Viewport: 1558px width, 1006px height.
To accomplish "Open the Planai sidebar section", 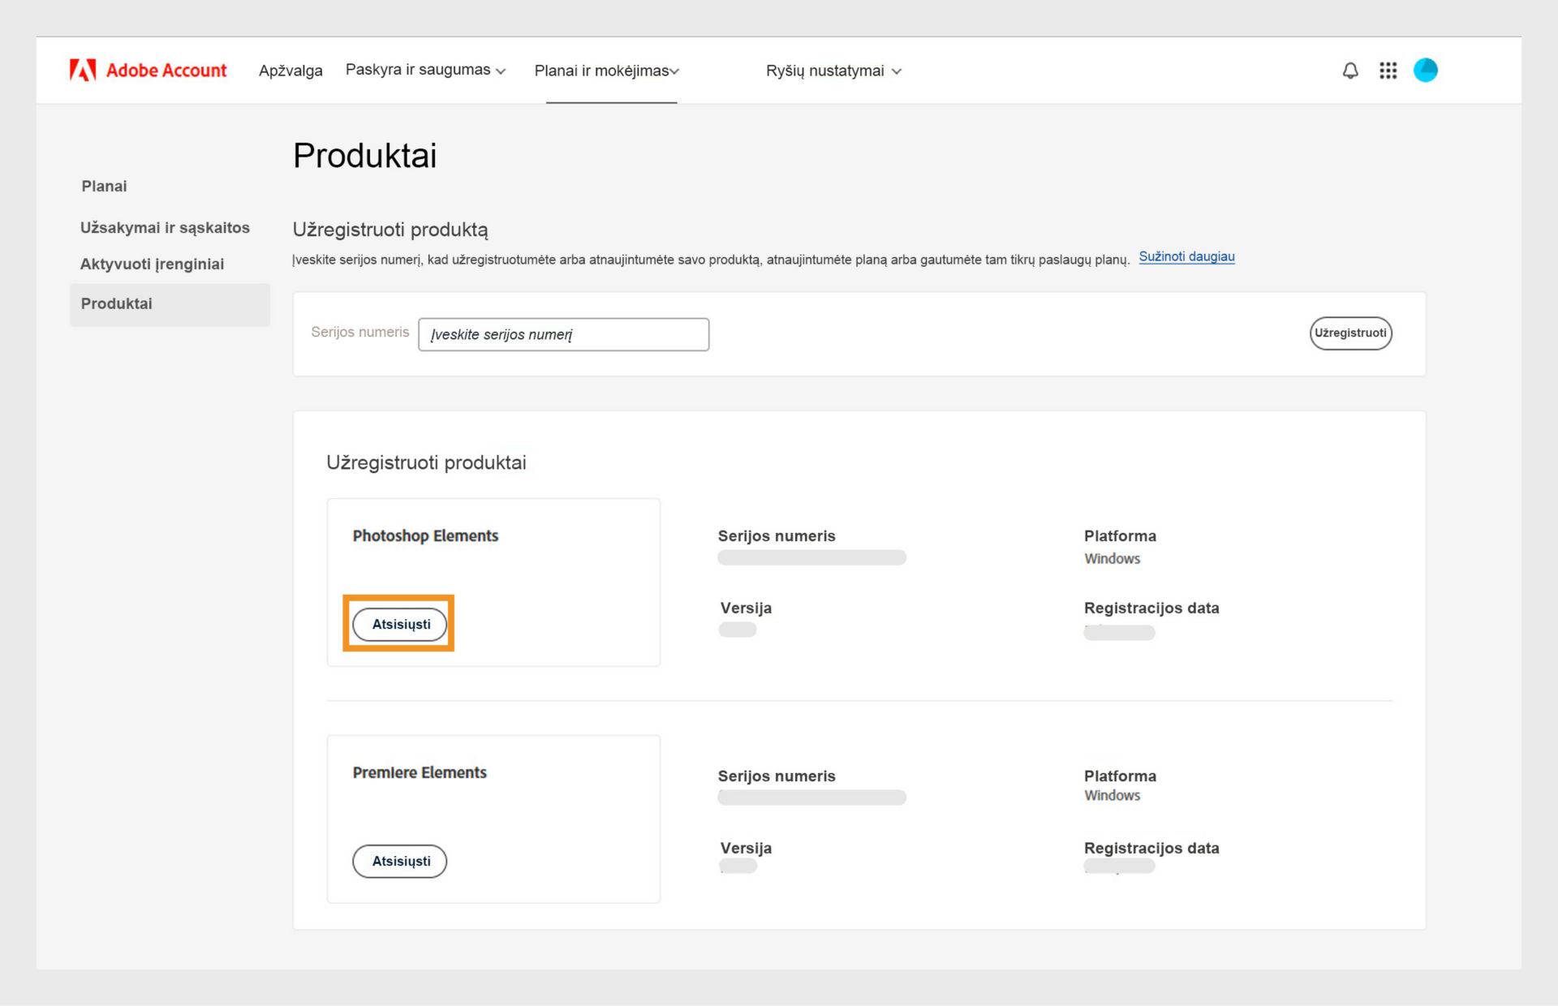I will coord(104,186).
